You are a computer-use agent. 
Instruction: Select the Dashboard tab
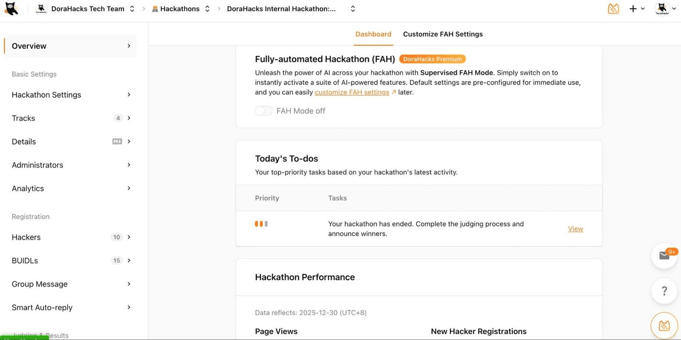pyautogui.click(x=373, y=34)
